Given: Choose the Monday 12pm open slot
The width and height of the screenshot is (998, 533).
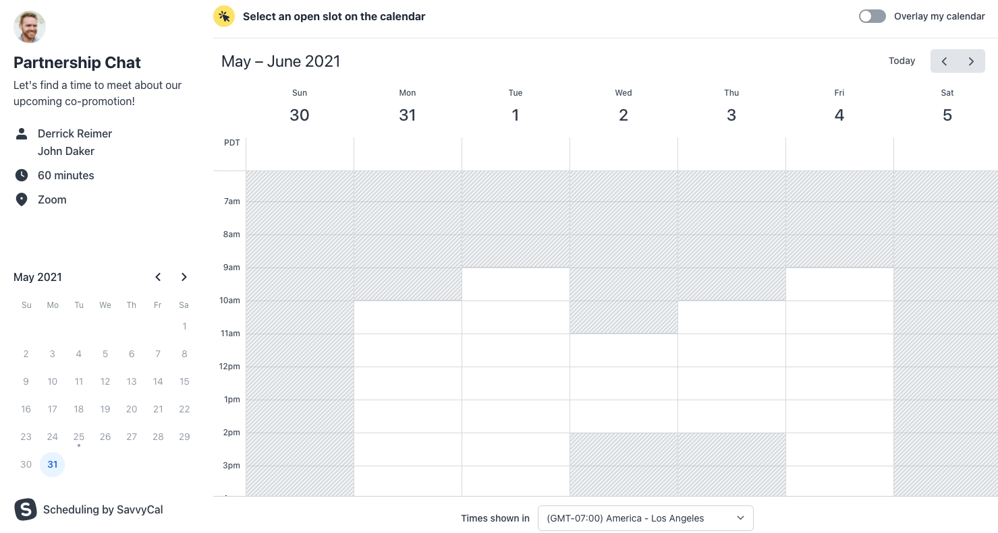Looking at the screenshot, I should pyautogui.click(x=408, y=383).
